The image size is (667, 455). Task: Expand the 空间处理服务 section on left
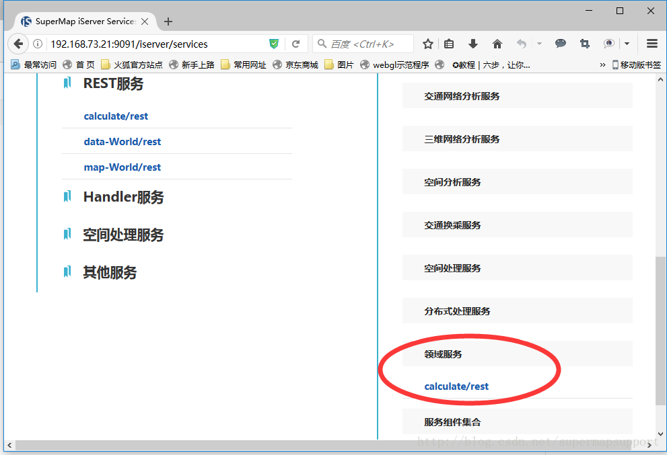[123, 235]
